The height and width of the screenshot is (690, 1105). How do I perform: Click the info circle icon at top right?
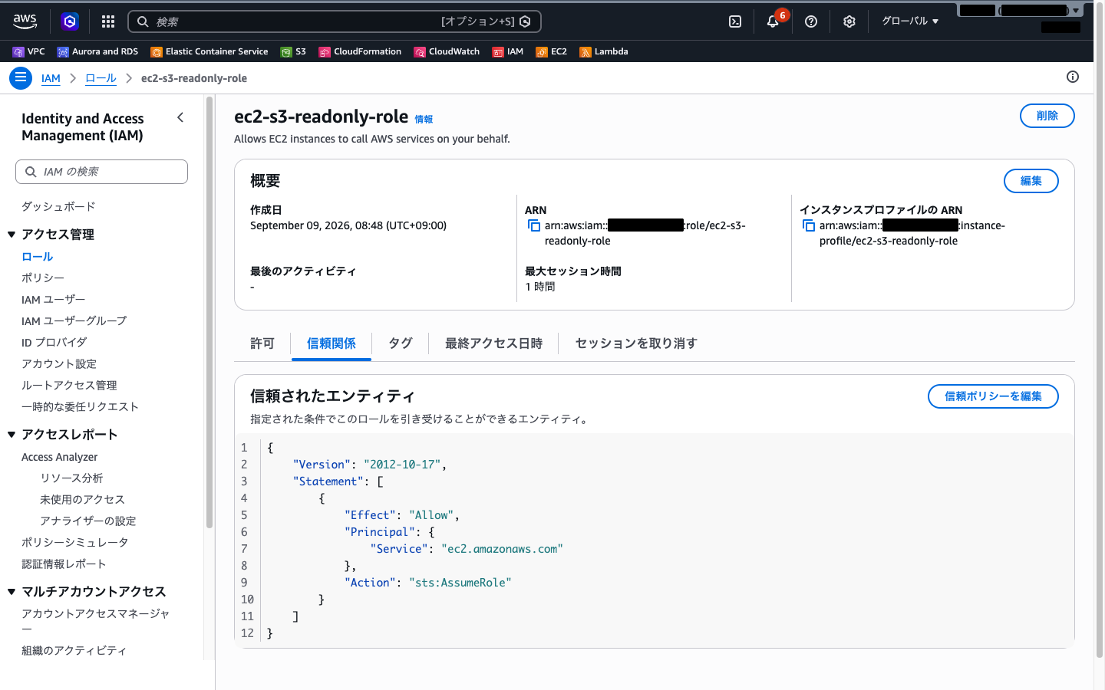coord(1073,77)
